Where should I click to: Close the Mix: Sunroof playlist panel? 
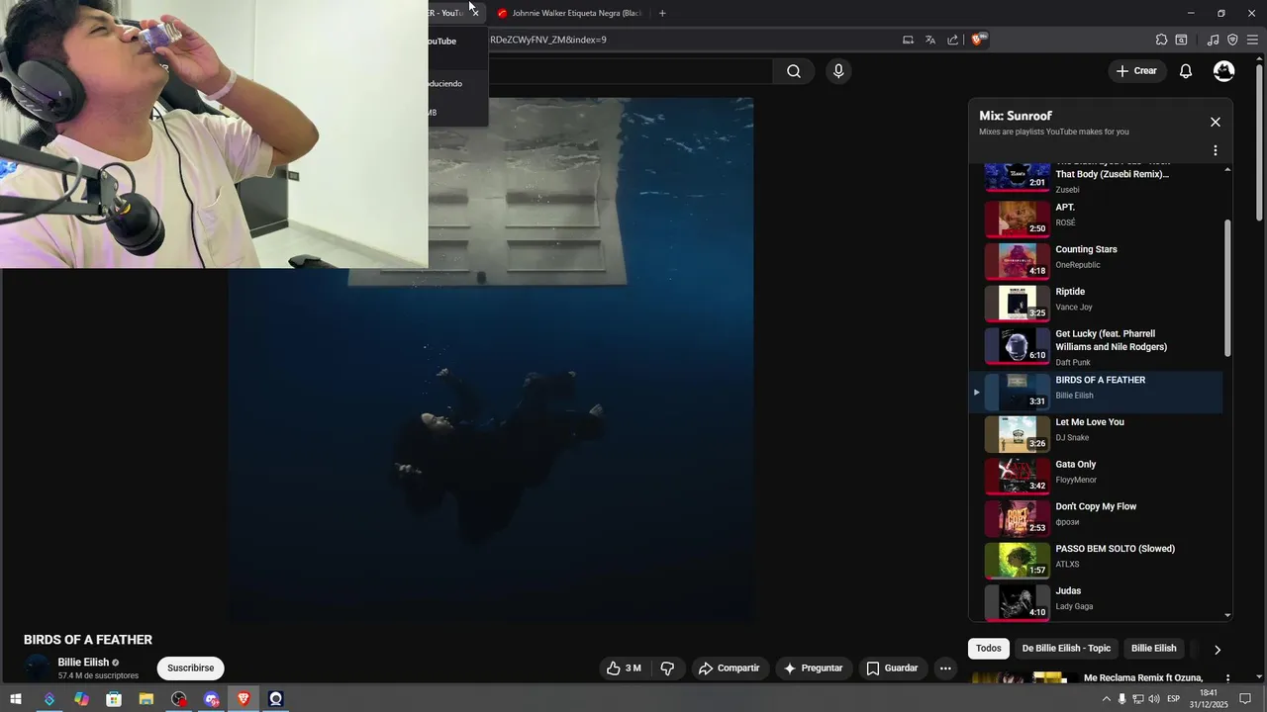1216,122
